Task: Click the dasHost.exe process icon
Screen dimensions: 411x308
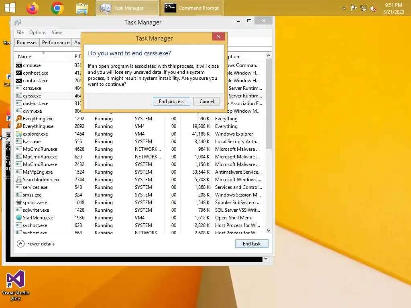Action: tap(18, 103)
